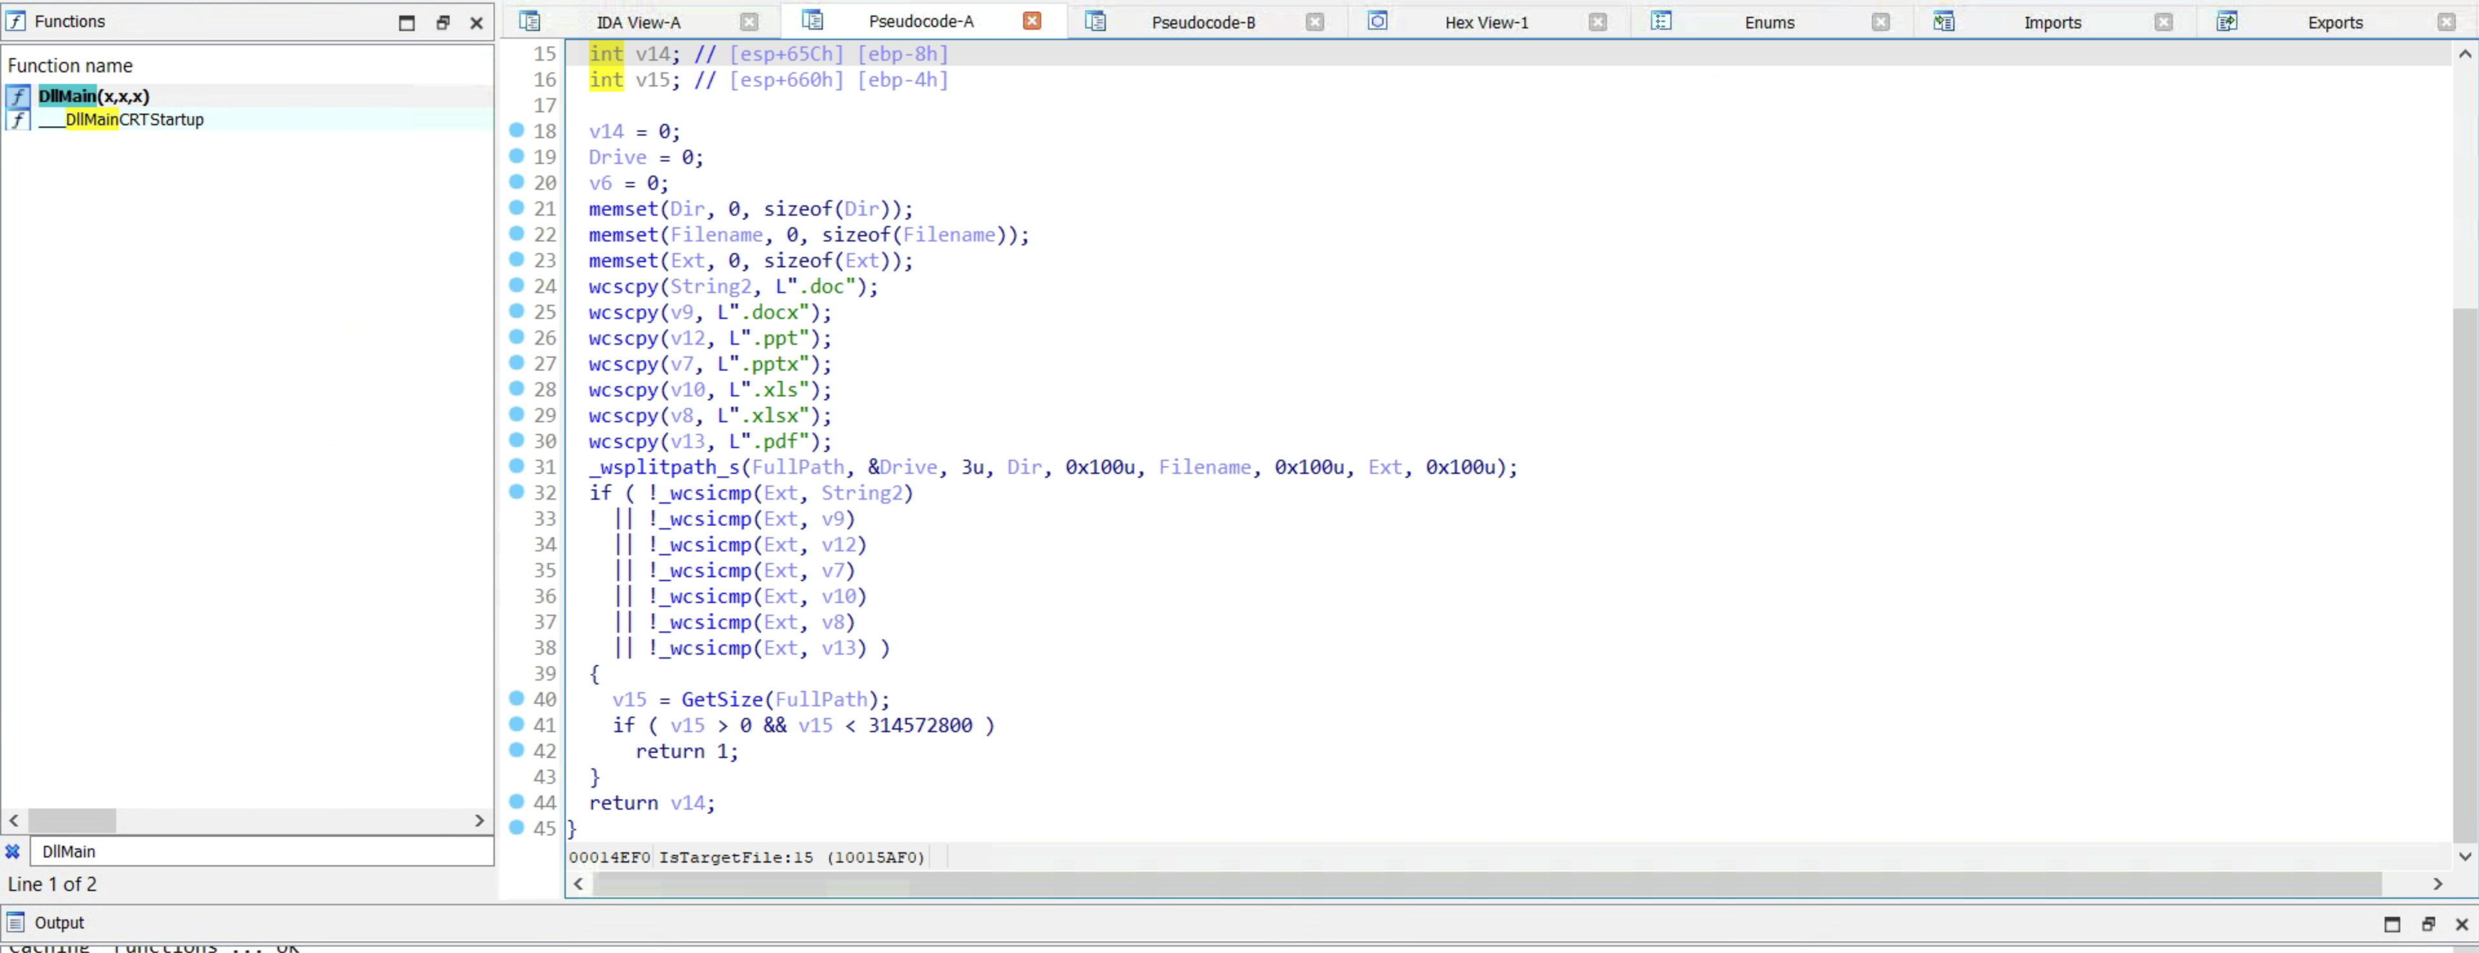Click the pseudocode sync icon near Pseudocode-A
The height and width of the screenshot is (953, 2479).
point(813,21)
